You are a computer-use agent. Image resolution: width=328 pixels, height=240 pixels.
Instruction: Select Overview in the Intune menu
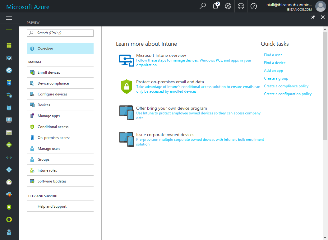[x=60, y=48]
